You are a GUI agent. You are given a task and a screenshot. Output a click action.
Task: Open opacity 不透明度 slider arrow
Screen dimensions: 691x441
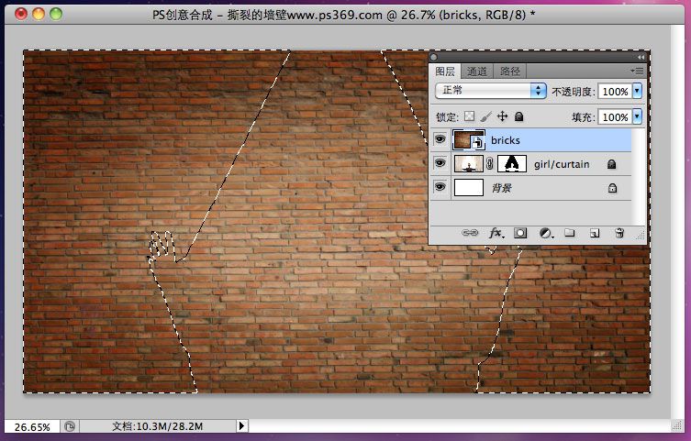pyautogui.click(x=637, y=91)
